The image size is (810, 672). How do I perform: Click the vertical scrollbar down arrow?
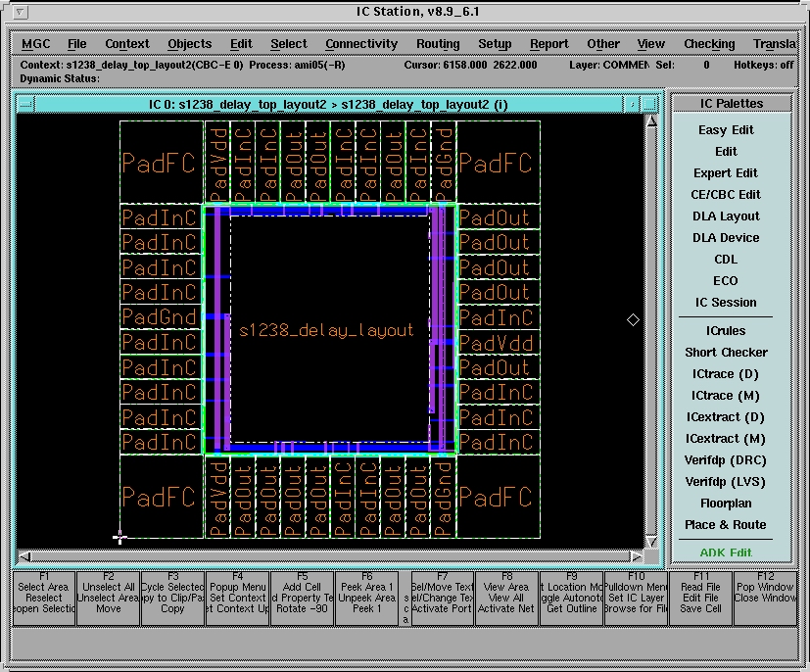pos(651,542)
